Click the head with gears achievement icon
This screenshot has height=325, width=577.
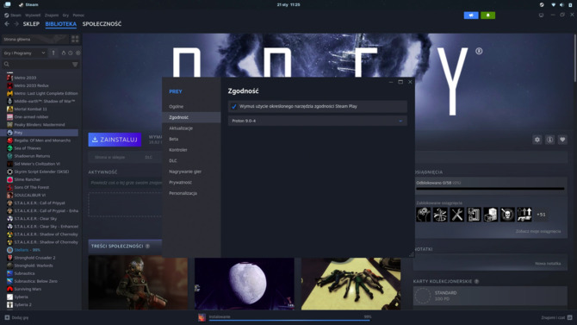coord(424,215)
